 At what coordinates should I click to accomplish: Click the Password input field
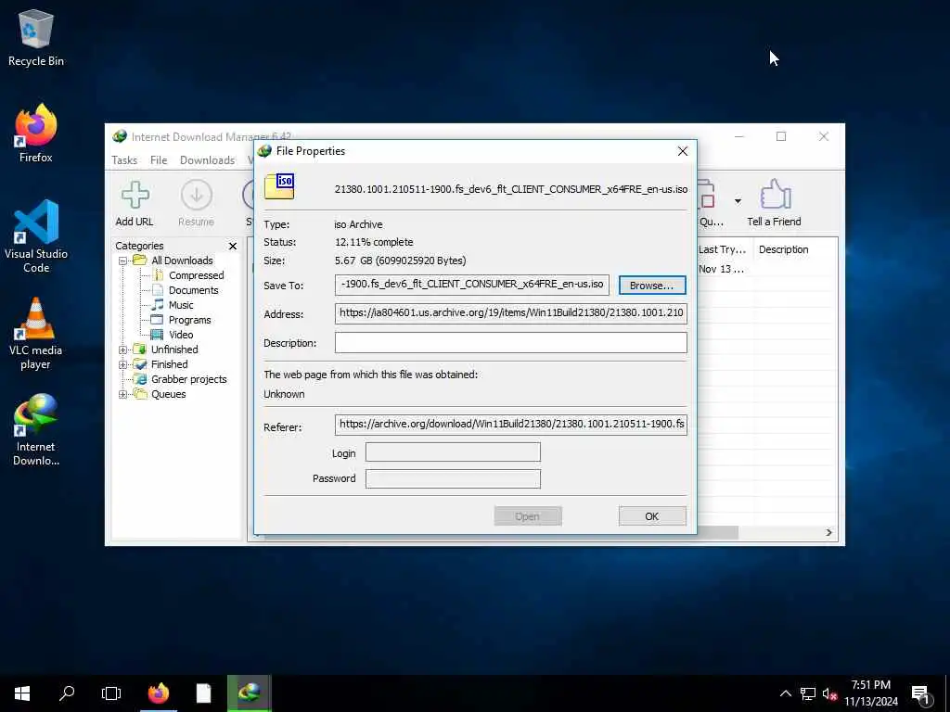[453, 478]
